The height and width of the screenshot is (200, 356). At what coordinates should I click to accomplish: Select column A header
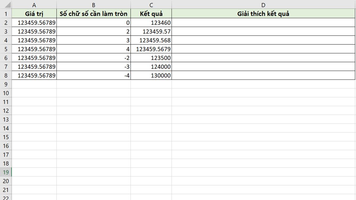[34, 5]
